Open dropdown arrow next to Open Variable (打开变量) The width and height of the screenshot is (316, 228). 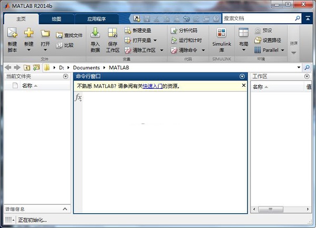(x=155, y=40)
